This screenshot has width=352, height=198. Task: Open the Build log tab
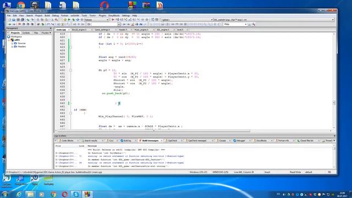pyautogui.click(x=127, y=141)
